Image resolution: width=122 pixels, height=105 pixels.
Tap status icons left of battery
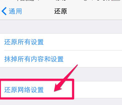(97, 1)
